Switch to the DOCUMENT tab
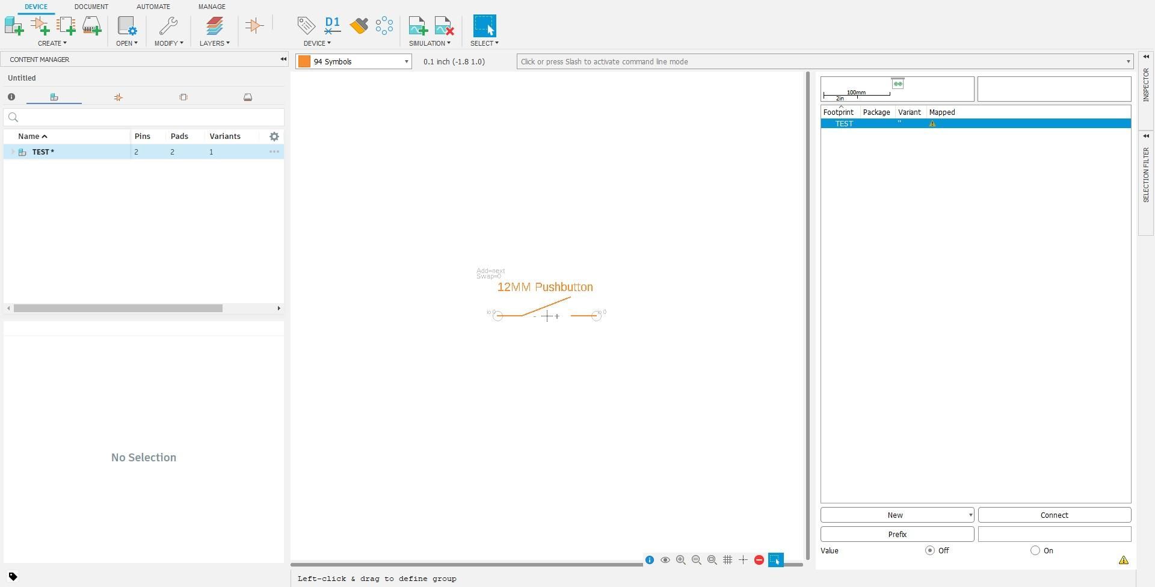 pos(91,7)
